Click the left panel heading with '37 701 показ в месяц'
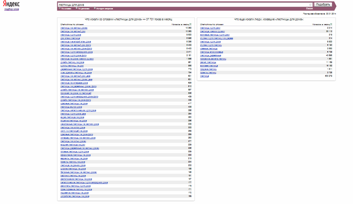 (x=129, y=19)
